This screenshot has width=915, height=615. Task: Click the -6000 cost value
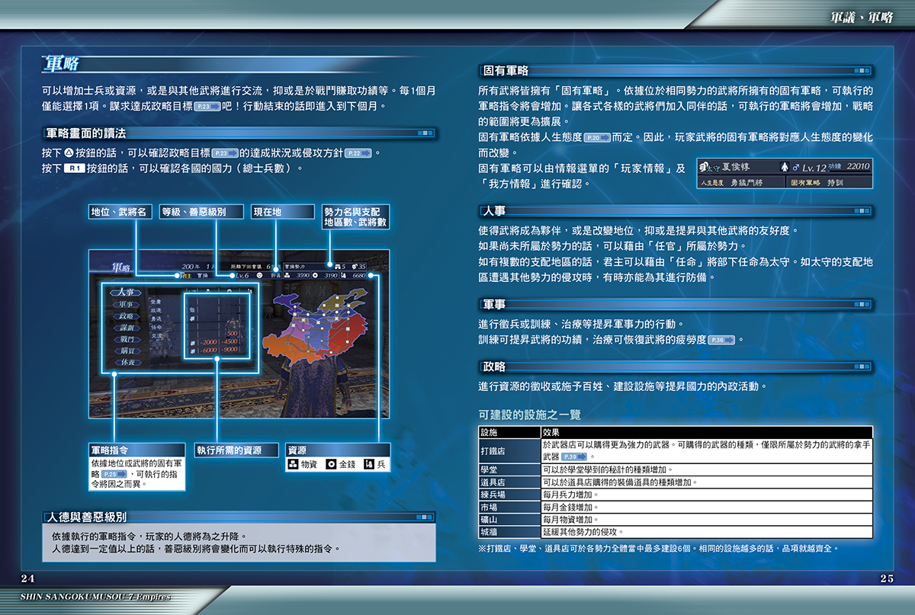point(209,351)
